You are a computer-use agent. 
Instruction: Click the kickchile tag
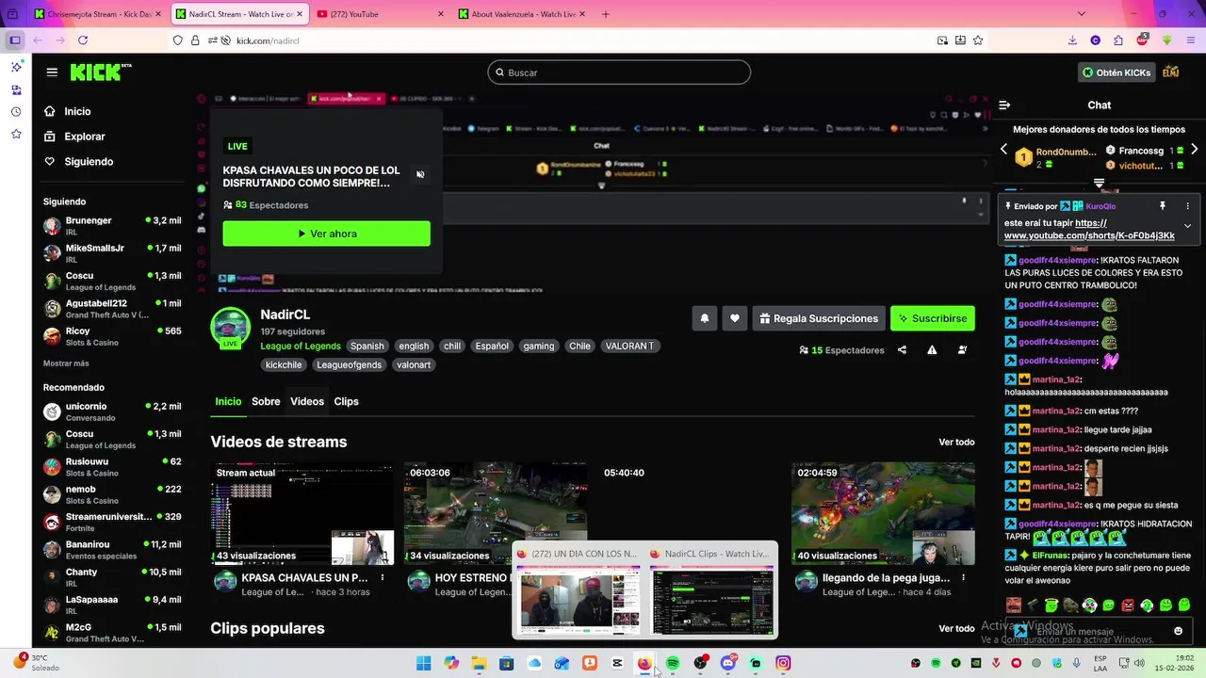tap(284, 364)
